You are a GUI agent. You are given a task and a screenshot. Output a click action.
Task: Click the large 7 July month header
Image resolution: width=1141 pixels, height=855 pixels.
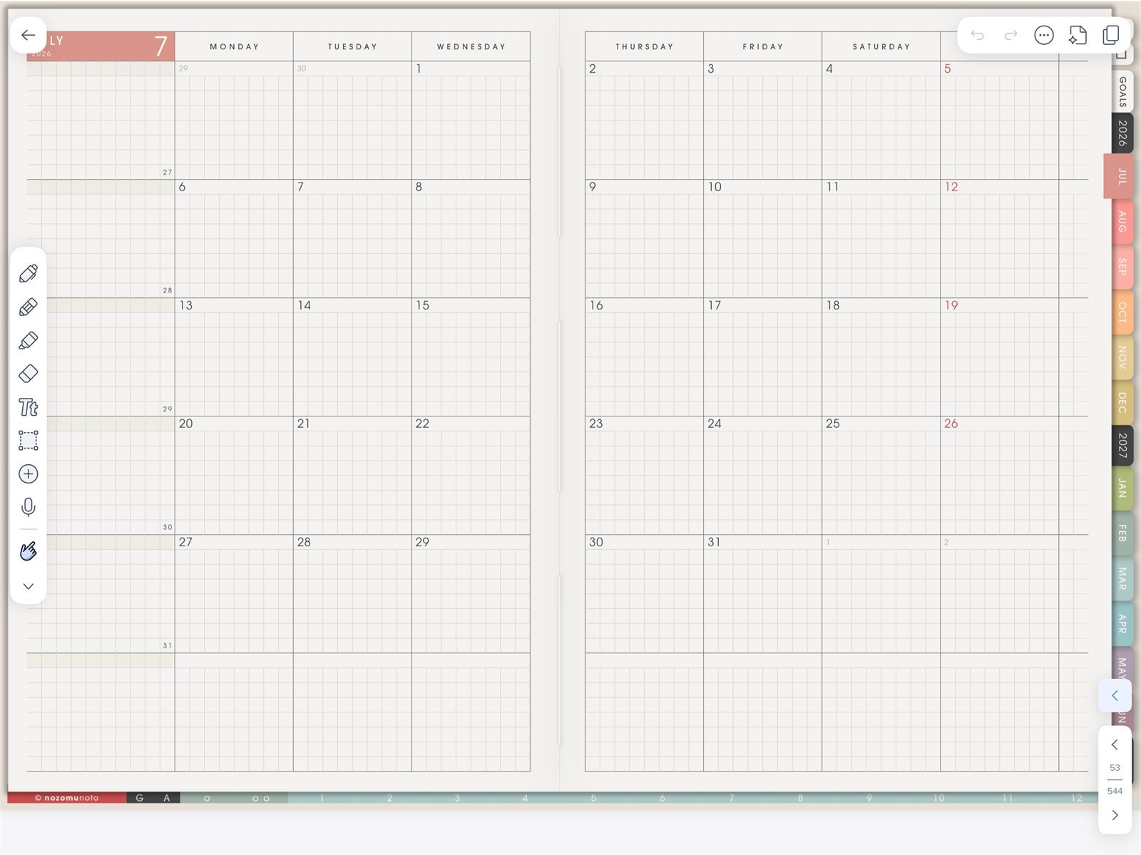coord(161,46)
